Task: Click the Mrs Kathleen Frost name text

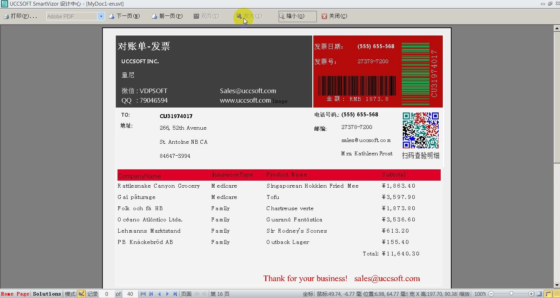Action: (367, 154)
